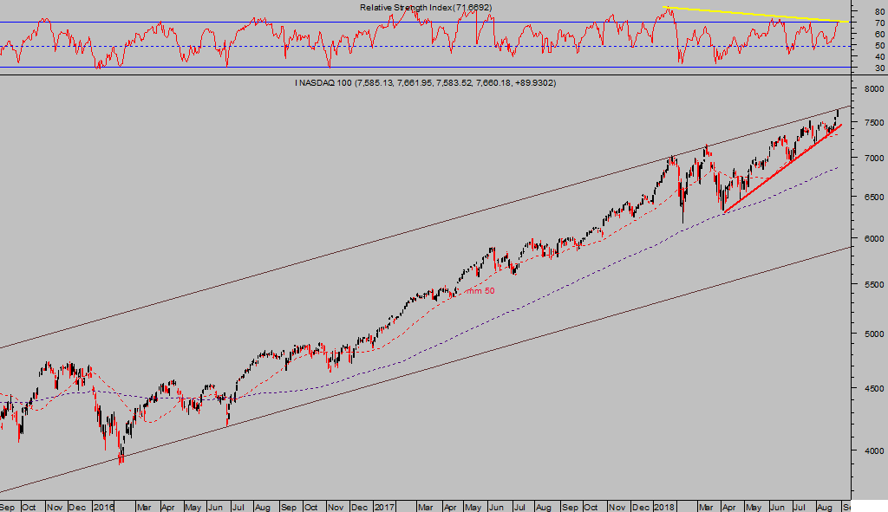Image resolution: width=888 pixels, height=512 pixels.
Task: Click the 2016 marker on the time axis
Action: [x=103, y=505]
